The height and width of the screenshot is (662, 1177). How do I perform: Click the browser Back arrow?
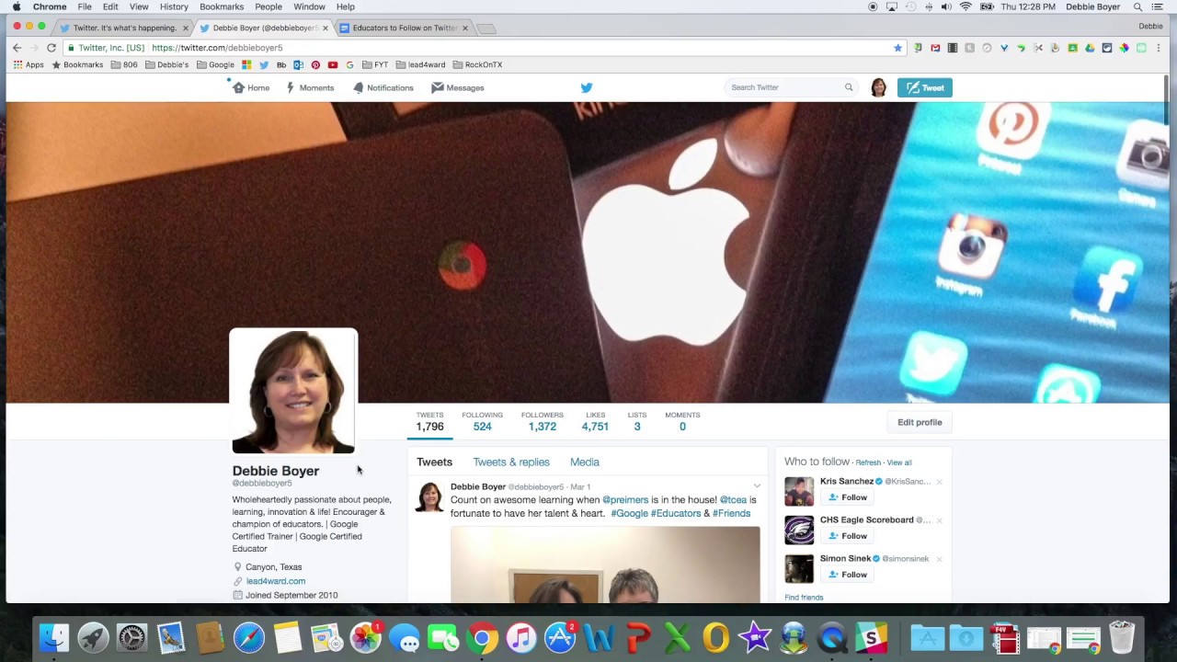coord(17,48)
